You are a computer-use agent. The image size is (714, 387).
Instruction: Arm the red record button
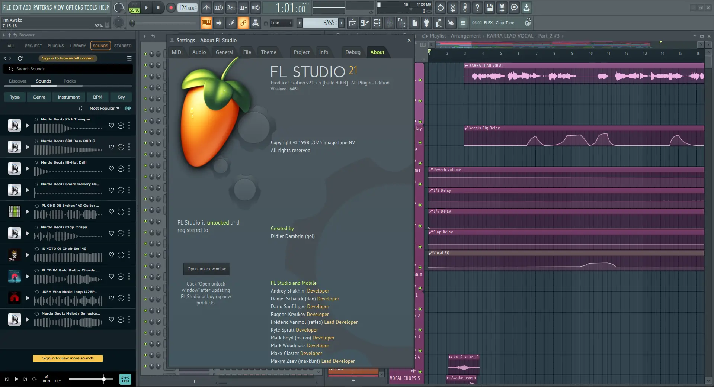click(171, 7)
